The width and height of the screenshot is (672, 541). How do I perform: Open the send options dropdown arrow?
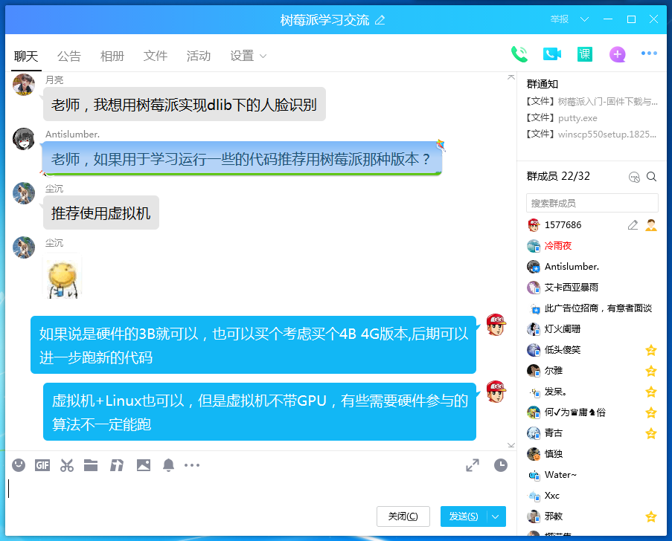(x=496, y=516)
